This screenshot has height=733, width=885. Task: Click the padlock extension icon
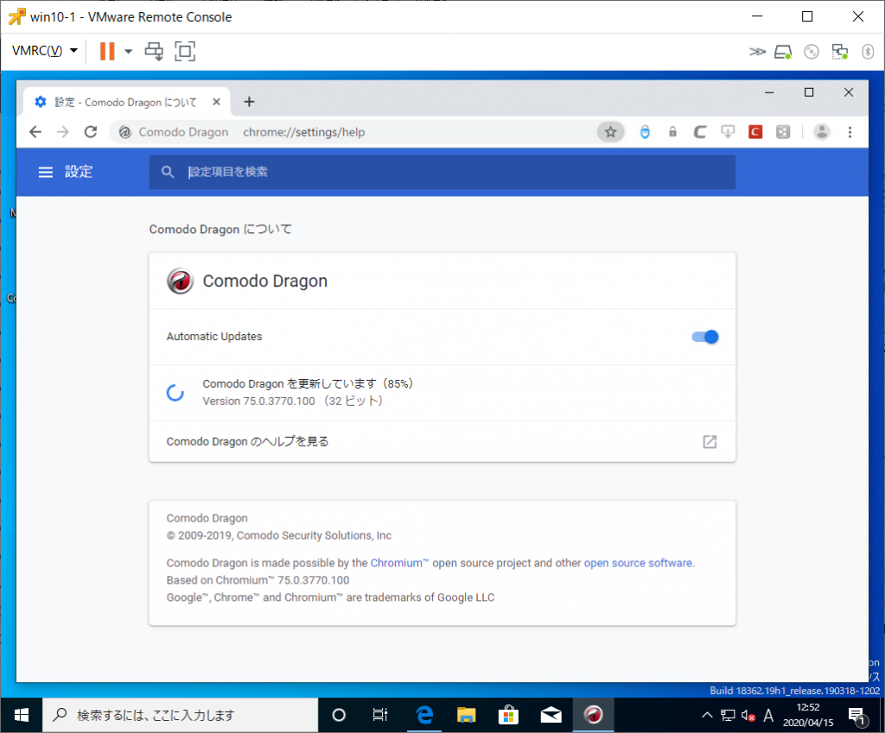(672, 132)
